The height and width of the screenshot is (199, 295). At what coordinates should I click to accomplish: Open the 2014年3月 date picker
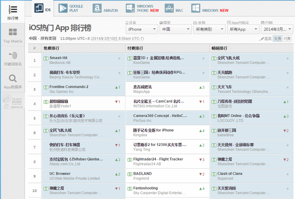point(277,29)
